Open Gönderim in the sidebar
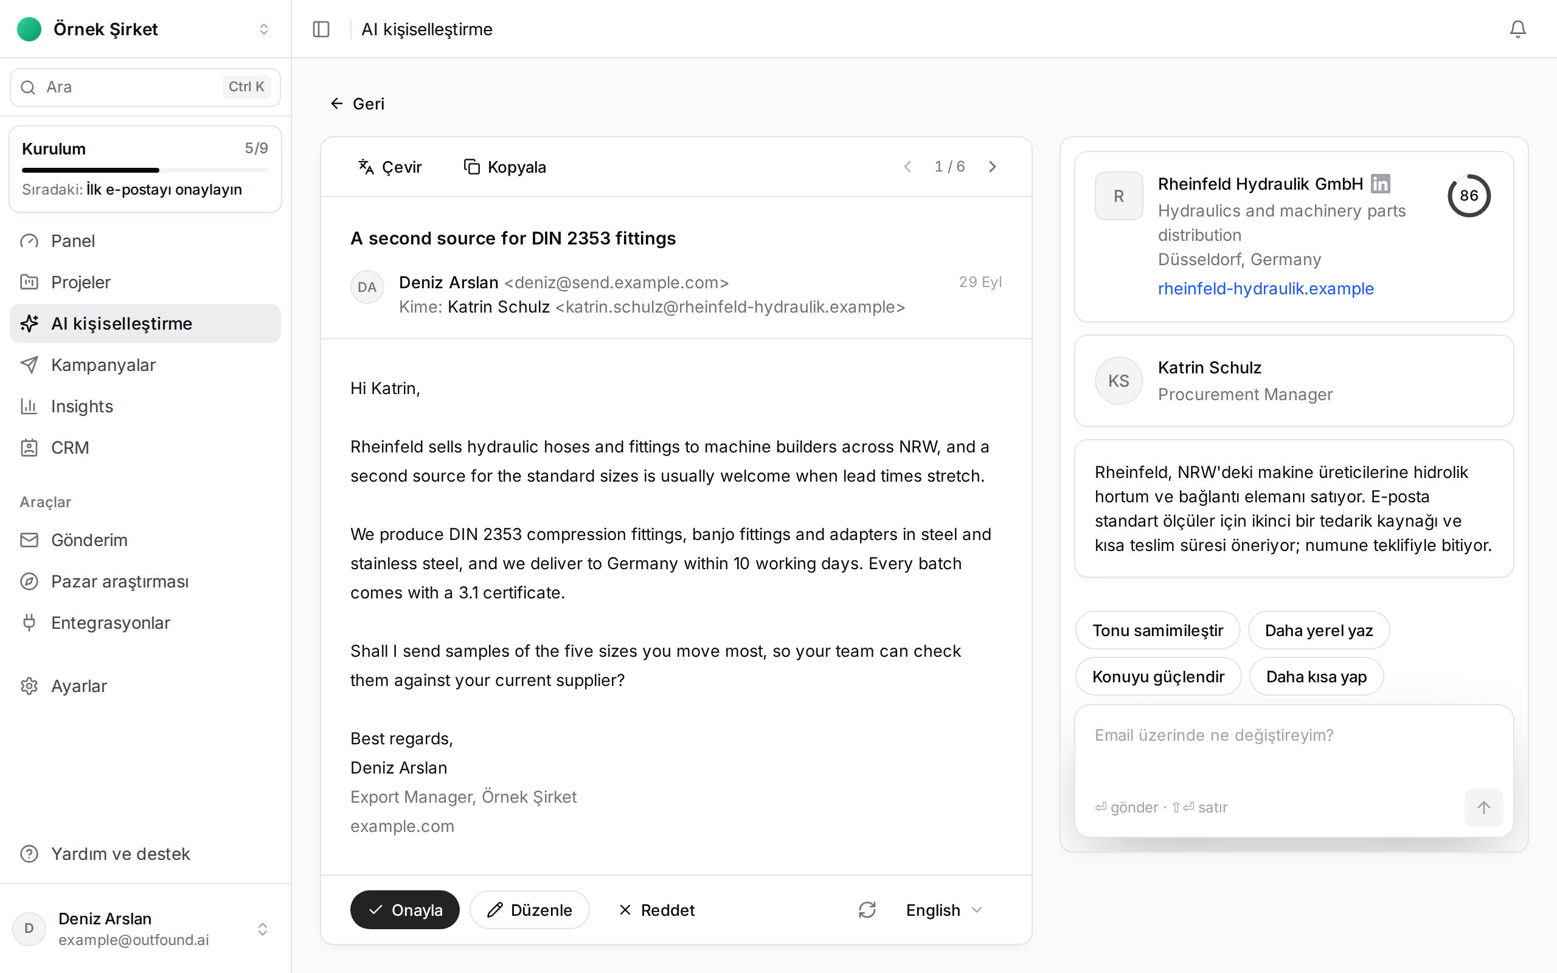Image resolution: width=1557 pixels, height=973 pixels. 145,540
